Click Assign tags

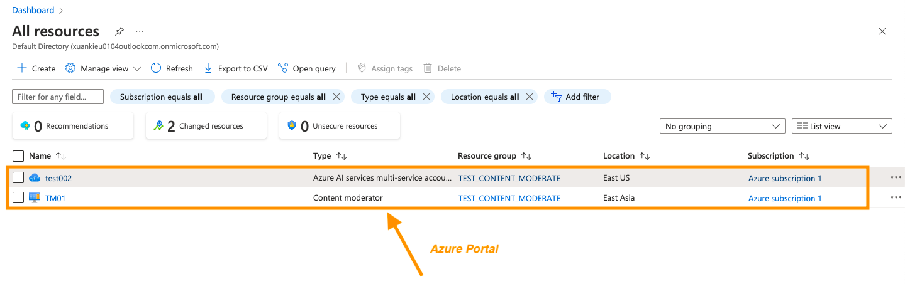[x=385, y=68]
